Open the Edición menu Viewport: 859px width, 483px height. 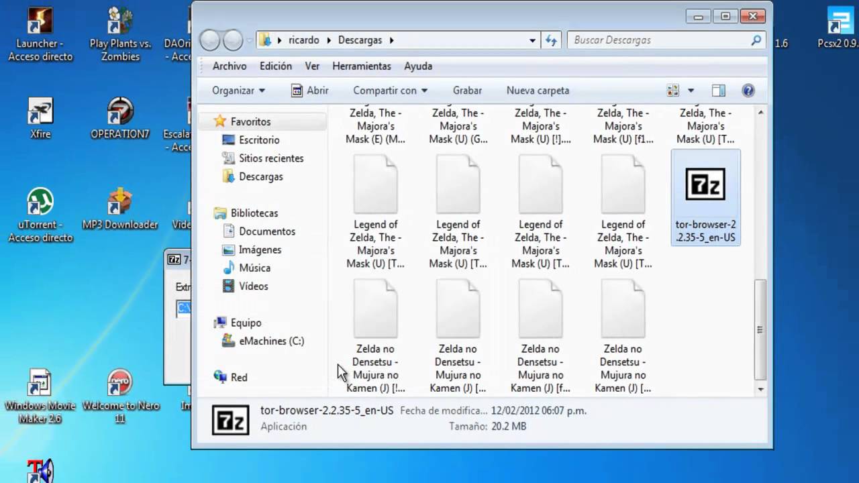pyautogui.click(x=276, y=66)
